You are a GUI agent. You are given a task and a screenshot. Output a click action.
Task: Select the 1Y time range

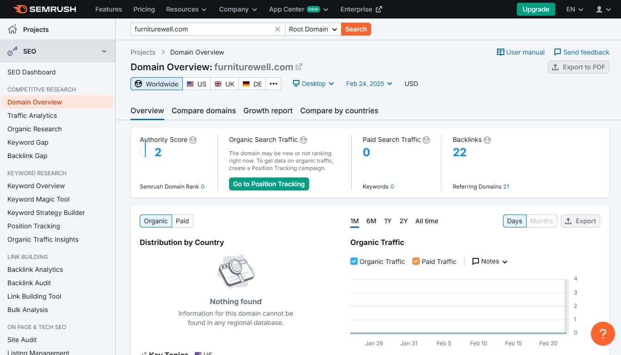[388, 221]
